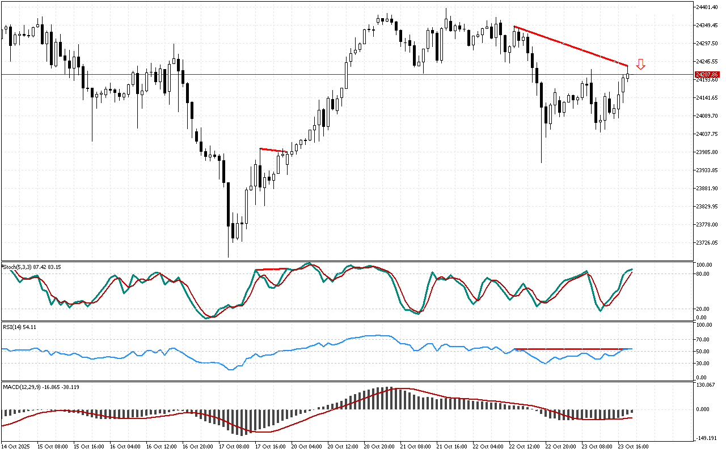The width and height of the screenshot is (726, 453).
Task: Click the 23726.05 price scale label
Action: pyautogui.click(x=707, y=243)
